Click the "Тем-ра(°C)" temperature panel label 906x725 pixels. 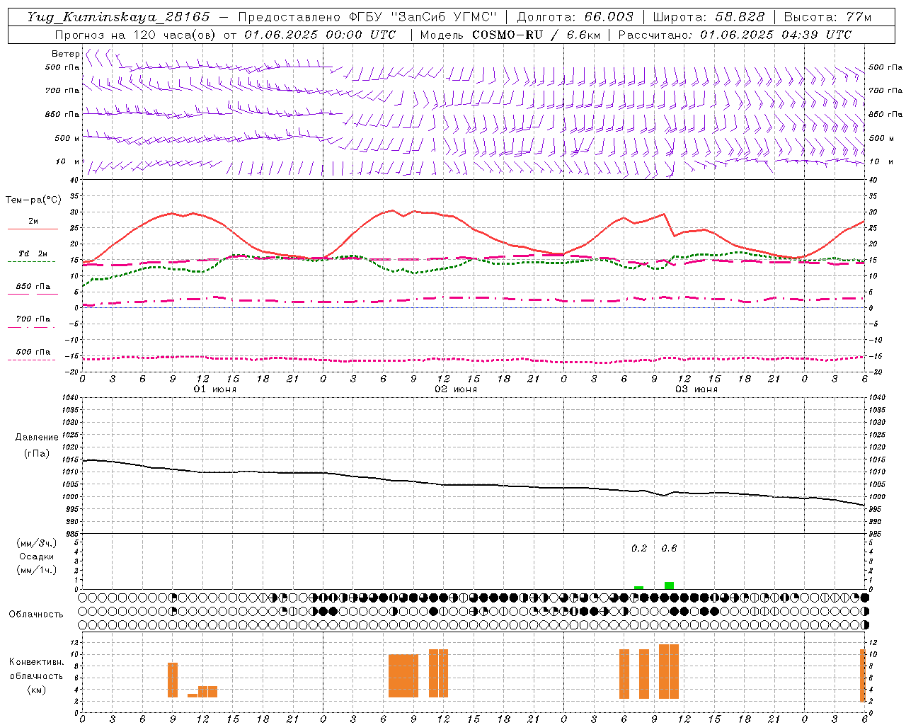click(33, 200)
